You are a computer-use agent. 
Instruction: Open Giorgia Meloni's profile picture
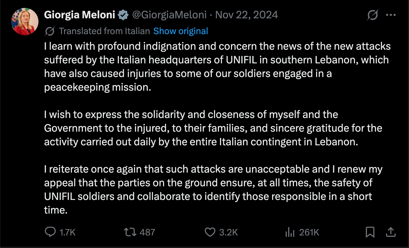25,22
